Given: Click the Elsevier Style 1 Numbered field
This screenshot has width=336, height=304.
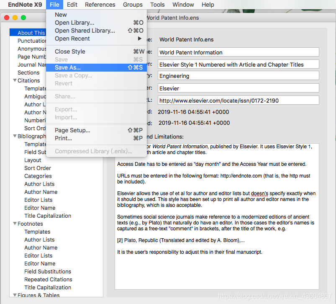Looking at the screenshot, I should (238, 64).
